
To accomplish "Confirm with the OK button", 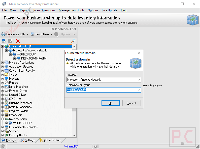I will pyautogui.click(x=111, y=103).
